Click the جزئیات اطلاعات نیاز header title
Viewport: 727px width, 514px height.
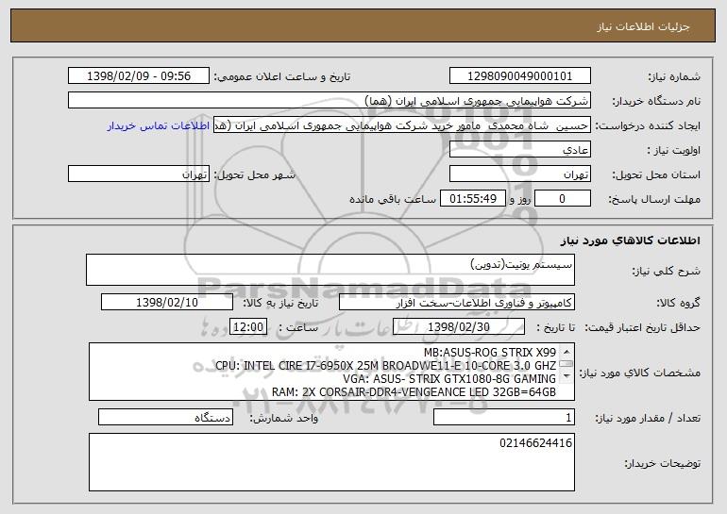coord(643,26)
